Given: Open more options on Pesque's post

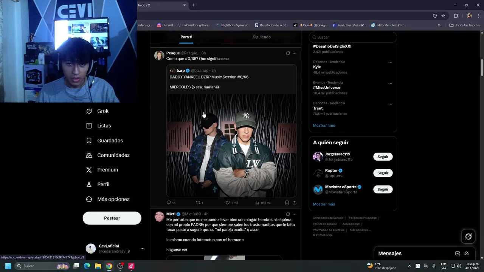Looking at the screenshot, I should [295, 53].
